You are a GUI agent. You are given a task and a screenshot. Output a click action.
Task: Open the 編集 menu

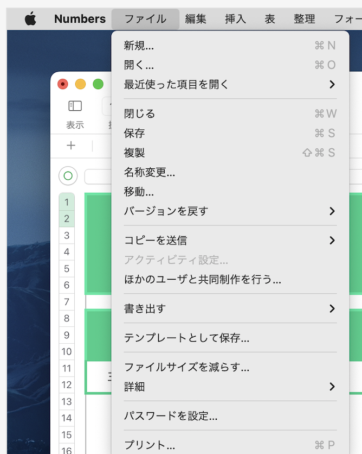[x=196, y=19]
